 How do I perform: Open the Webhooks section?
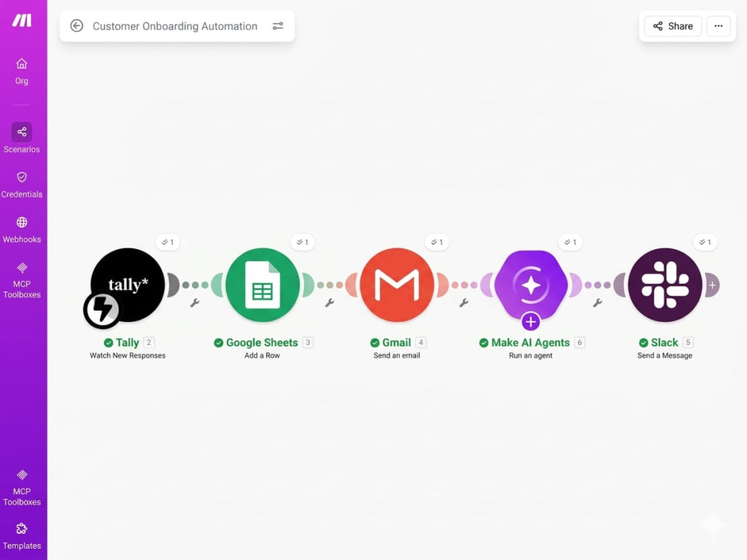point(22,230)
